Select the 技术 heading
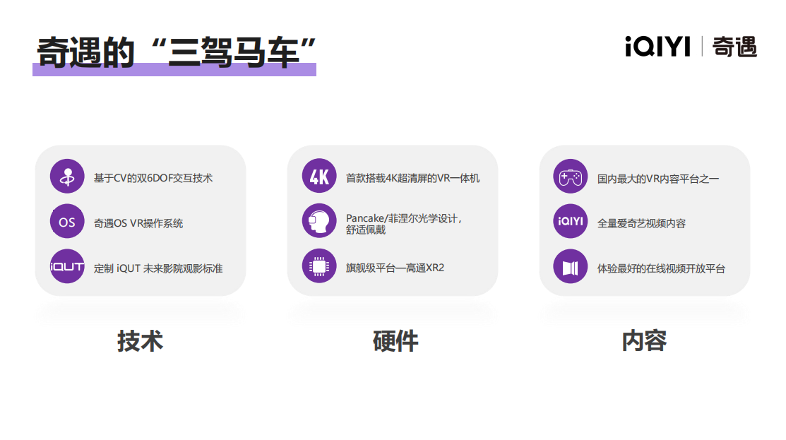Image resolution: width=786 pixels, height=440 pixels. (x=140, y=341)
